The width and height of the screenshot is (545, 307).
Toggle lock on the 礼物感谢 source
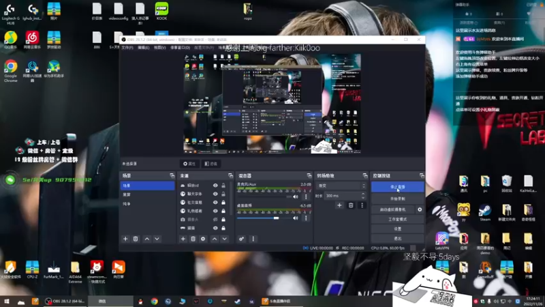pyautogui.click(x=223, y=211)
